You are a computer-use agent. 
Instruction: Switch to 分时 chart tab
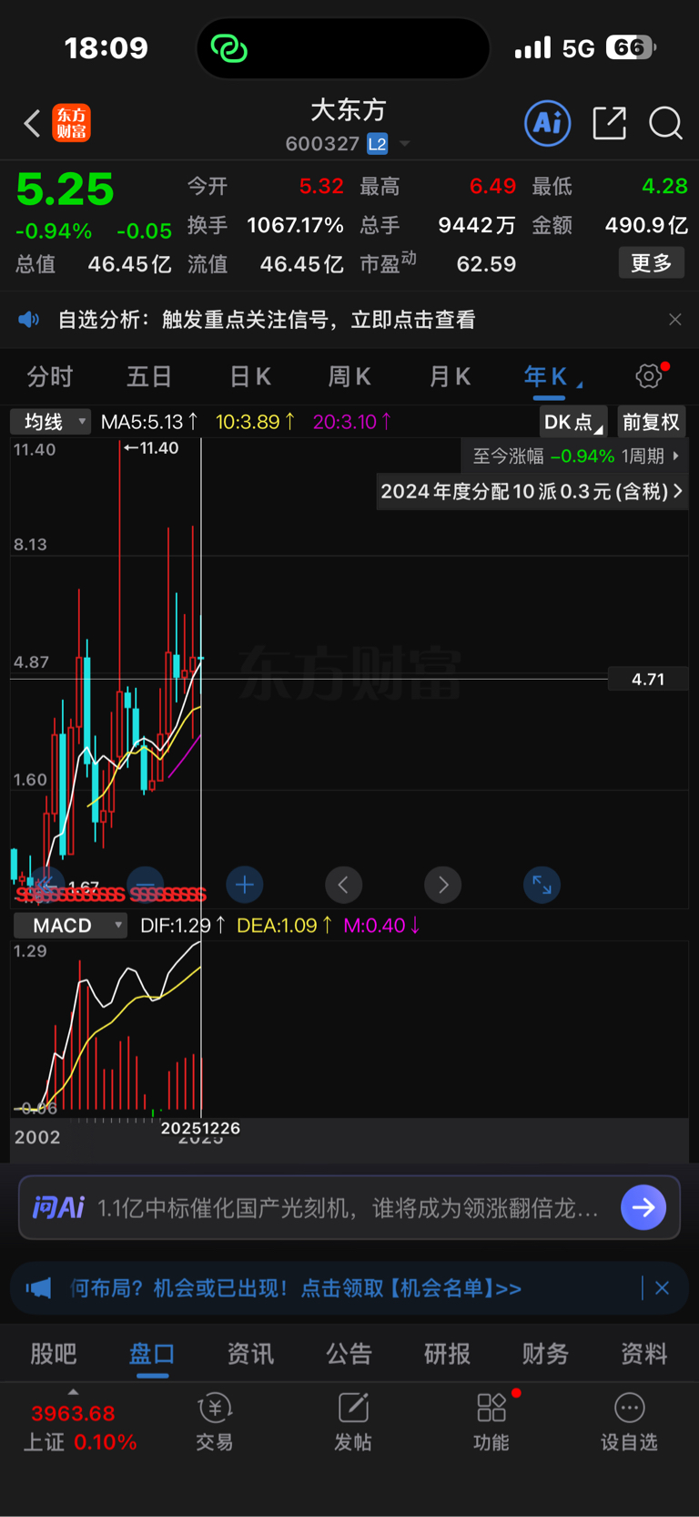click(x=50, y=376)
